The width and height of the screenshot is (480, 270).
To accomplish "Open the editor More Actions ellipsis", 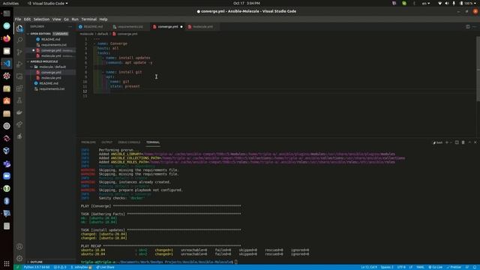I will (x=474, y=27).
